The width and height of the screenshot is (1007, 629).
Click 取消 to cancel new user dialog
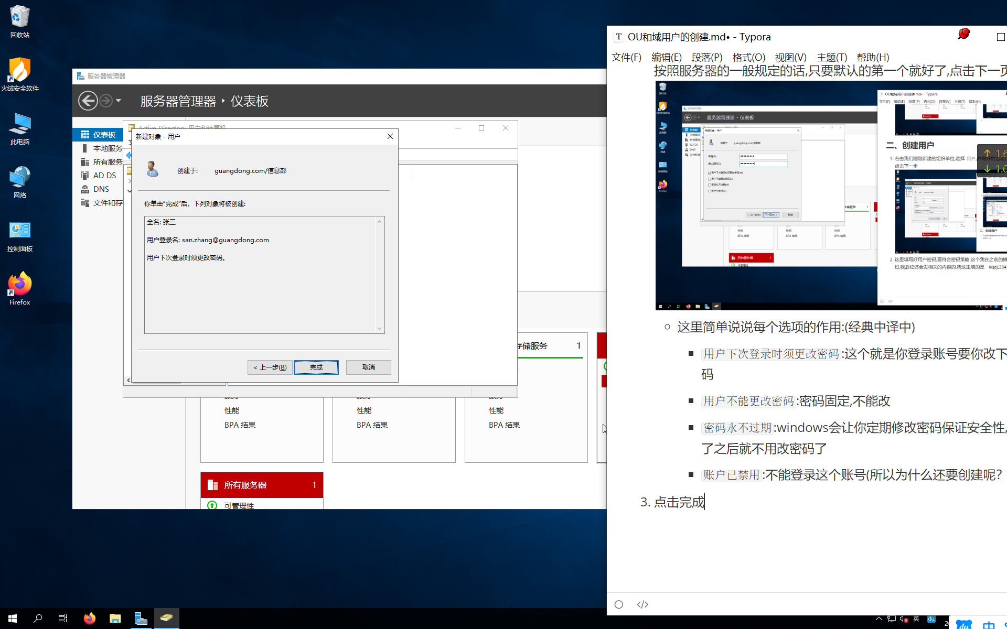click(369, 367)
